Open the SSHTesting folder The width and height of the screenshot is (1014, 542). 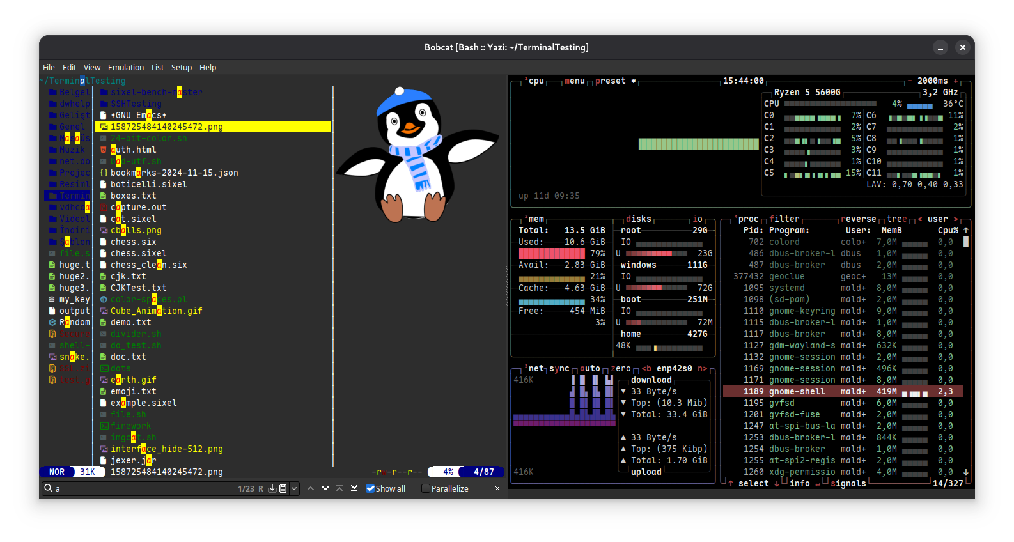[x=136, y=104]
